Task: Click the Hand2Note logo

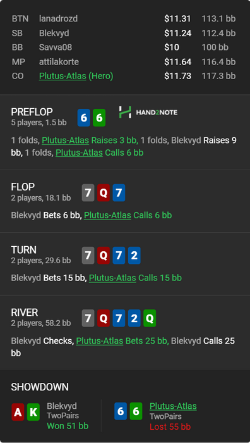Action: (x=148, y=112)
